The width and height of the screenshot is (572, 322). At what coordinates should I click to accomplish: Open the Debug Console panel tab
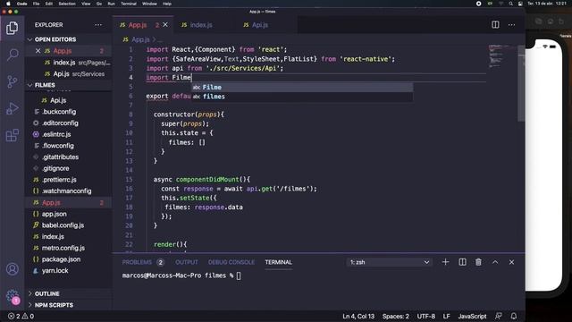tap(231, 262)
